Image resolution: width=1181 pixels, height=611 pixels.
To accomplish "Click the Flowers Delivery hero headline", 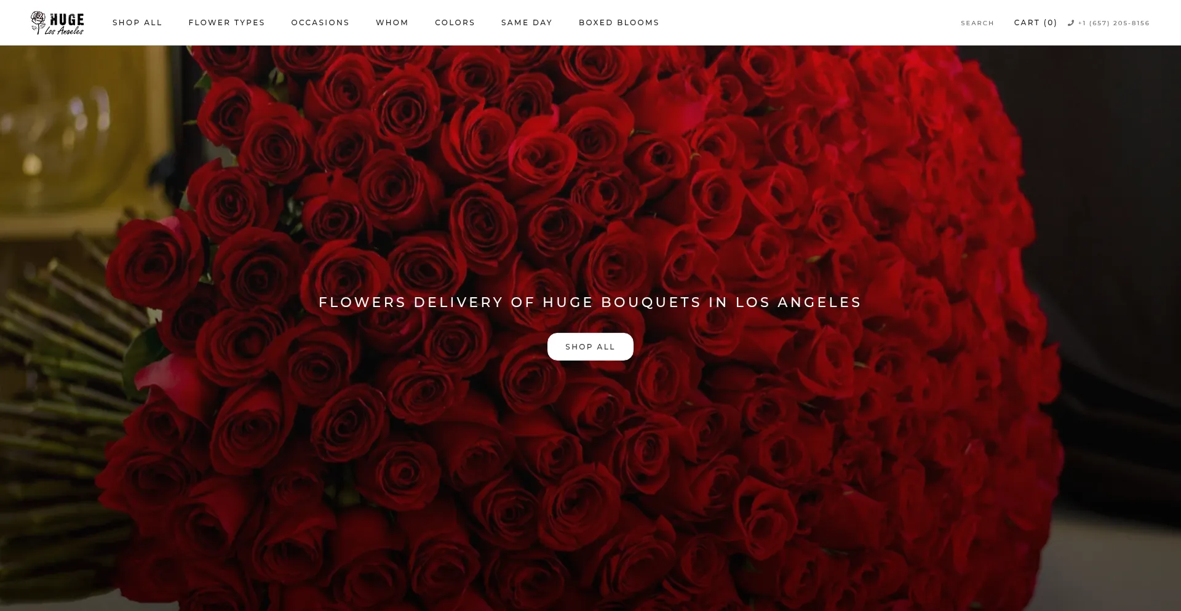I will (590, 302).
